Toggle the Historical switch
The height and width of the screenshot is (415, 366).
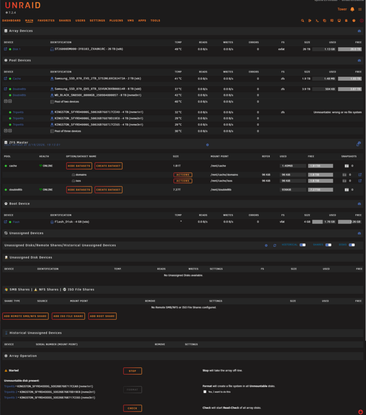pos(302,245)
